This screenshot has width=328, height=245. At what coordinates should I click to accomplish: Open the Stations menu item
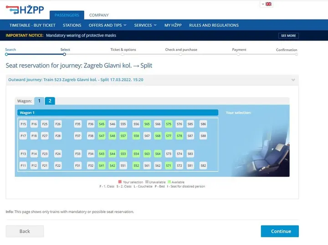tap(72, 26)
